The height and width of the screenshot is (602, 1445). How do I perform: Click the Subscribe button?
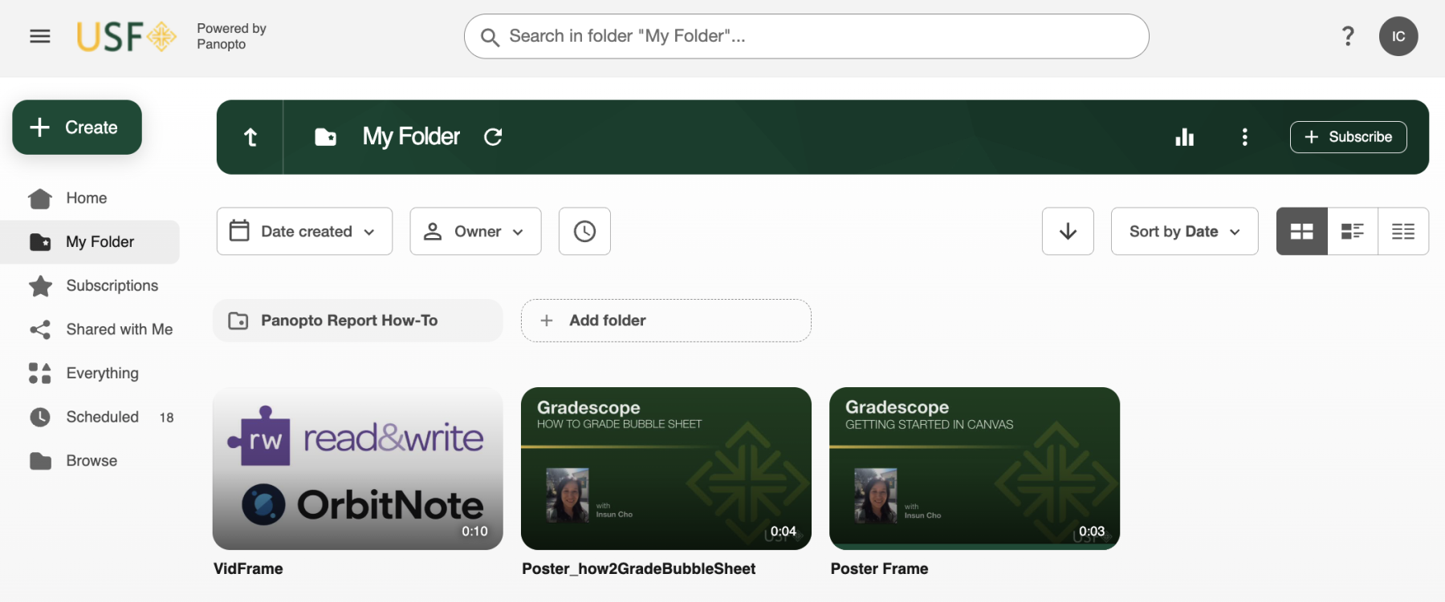[x=1348, y=137]
